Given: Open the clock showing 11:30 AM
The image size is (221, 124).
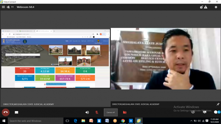Looking at the screenshot, I should [x=214, y=121].
